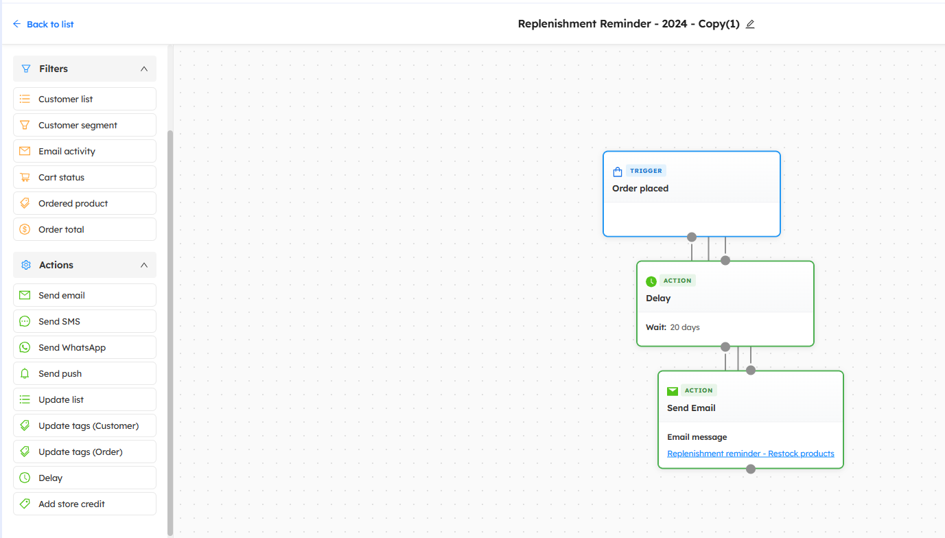Click the envelope icon on Send Email node
945x538 pixels.
point(673,391)
